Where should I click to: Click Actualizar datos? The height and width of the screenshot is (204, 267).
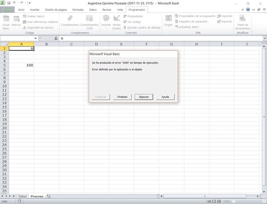click(x=186, y=27)
